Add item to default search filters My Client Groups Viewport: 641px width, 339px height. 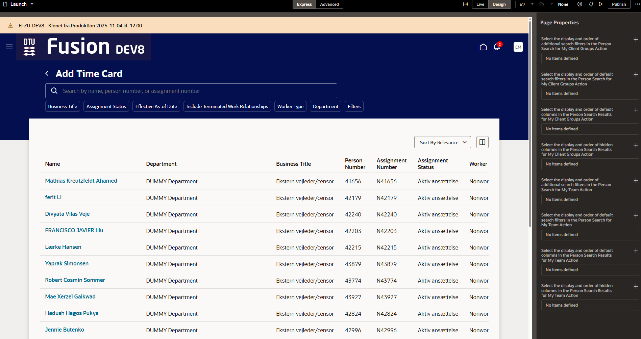coord(636,75)
